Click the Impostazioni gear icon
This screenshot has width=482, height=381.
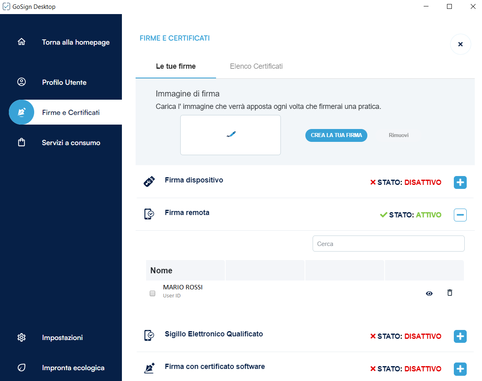coord(22,337)
